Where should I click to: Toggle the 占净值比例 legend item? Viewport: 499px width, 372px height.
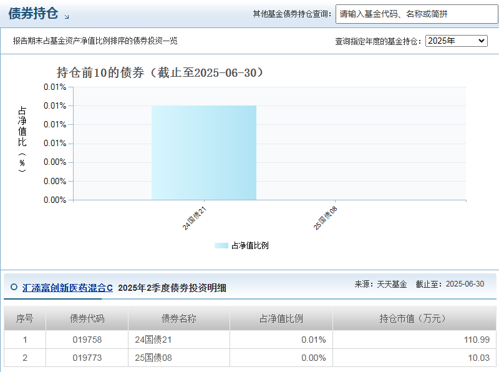(x=241, y=245)
